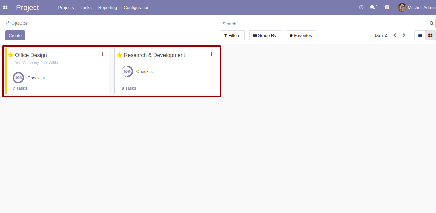
Task: Open Office Design card options menu
Action: 103,54
